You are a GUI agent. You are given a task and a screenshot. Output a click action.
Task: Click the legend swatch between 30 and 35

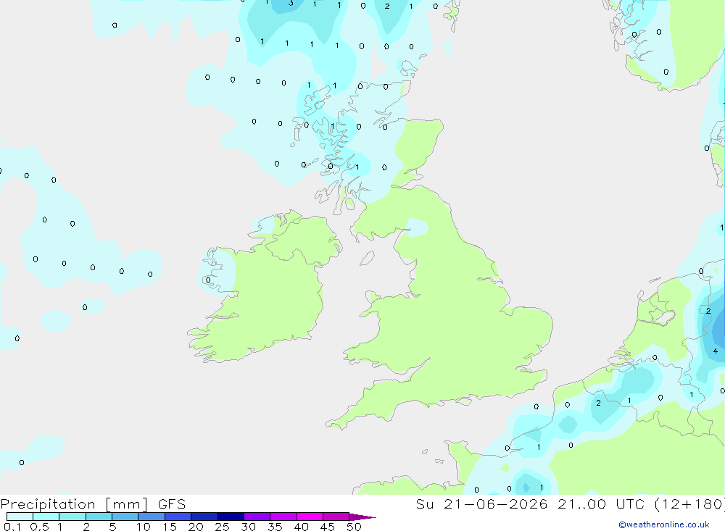[257, 517]
